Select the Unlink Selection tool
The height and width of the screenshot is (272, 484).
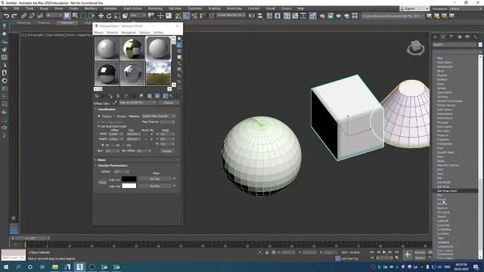pos(32,16)
